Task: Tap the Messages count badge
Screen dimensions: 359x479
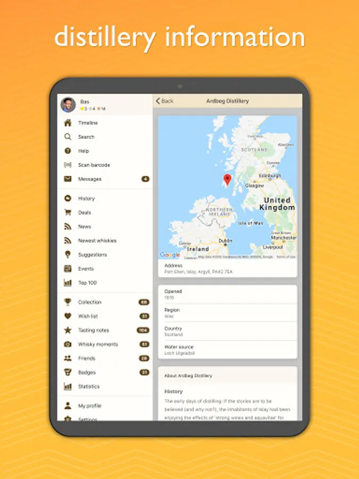Action: 145,179
